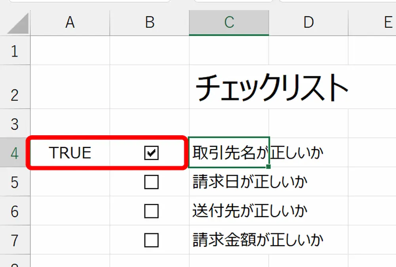Screen dimensions: 396x267
Task: Click the row 4 header
Action: (x=15, y=153)
